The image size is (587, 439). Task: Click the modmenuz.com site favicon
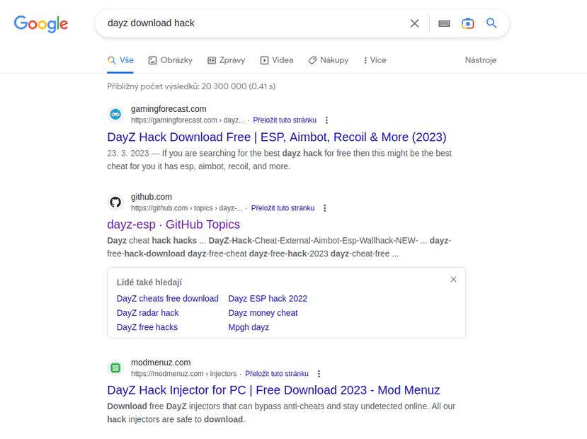(115, 367)
